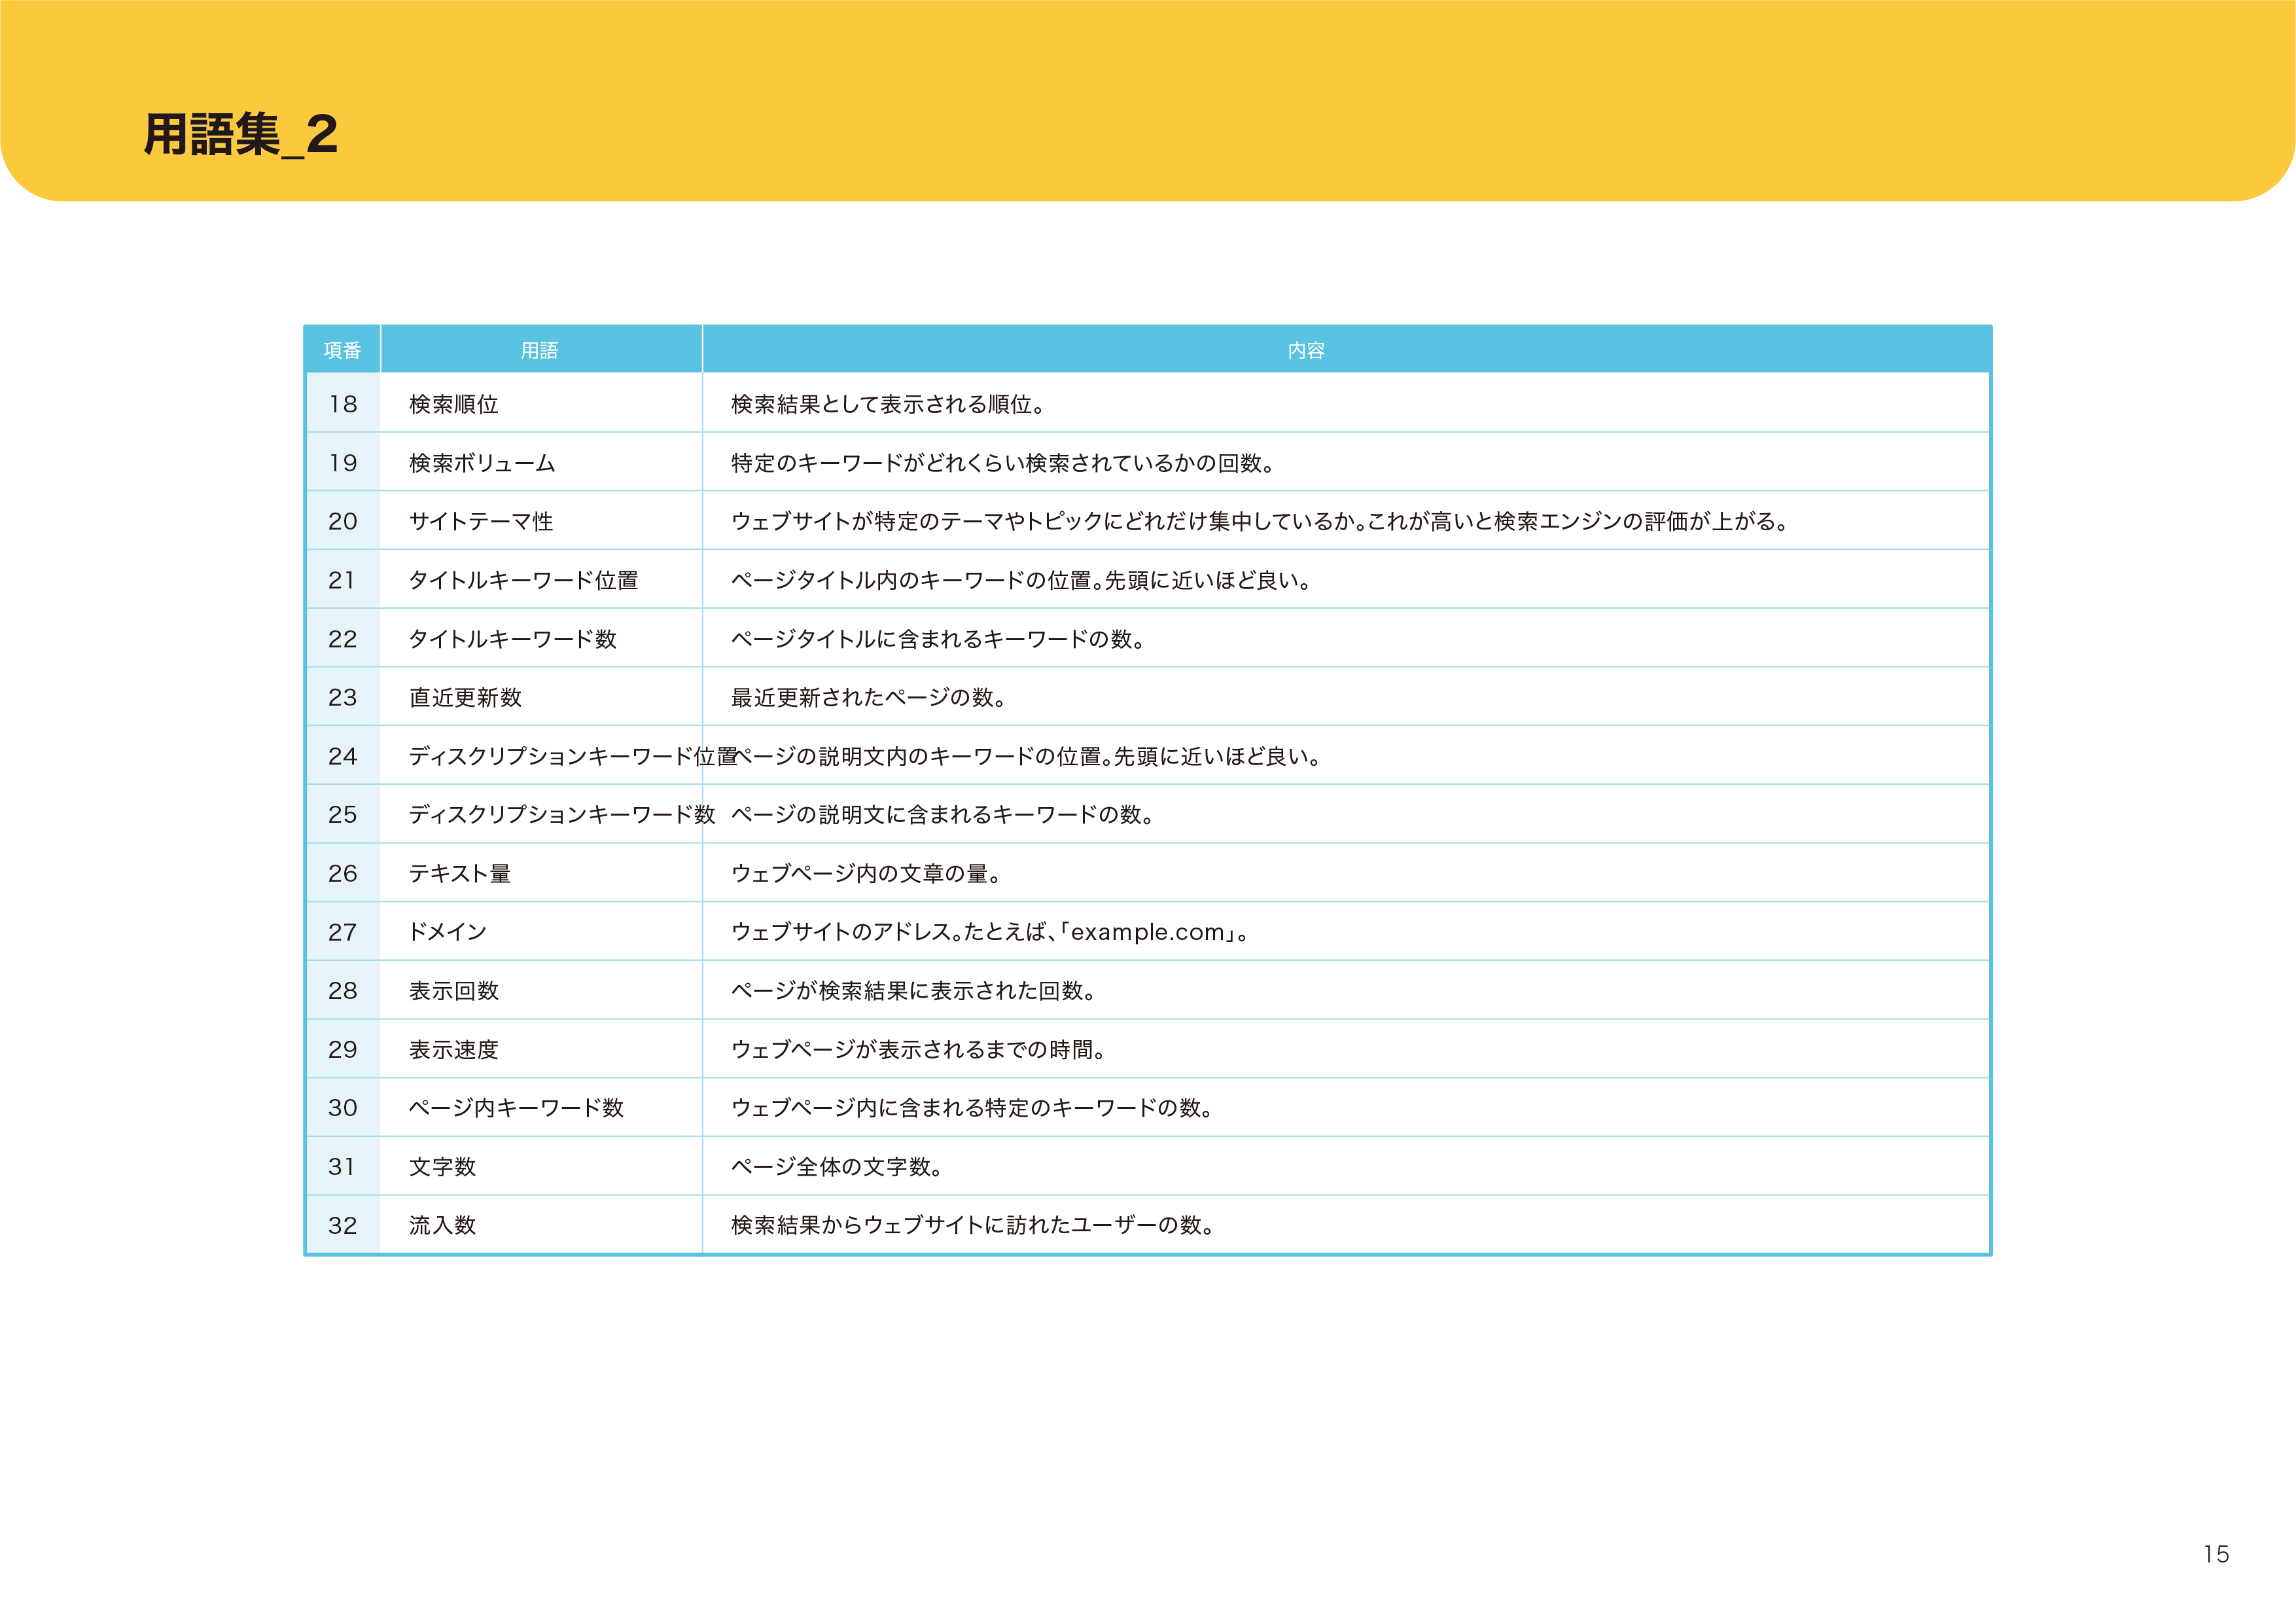Click item number 19
The image size is (2296, 1624).
[x=343, y=463]
